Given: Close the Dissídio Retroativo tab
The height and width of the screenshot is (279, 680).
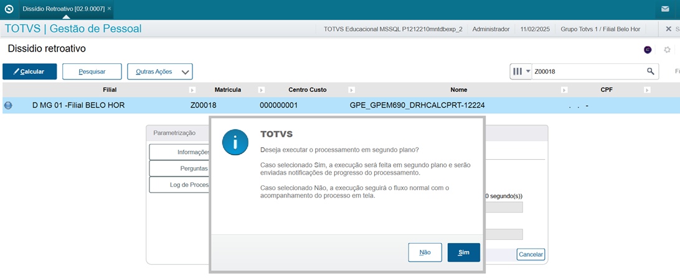Looking at the screenshot, I should point(110,9).
